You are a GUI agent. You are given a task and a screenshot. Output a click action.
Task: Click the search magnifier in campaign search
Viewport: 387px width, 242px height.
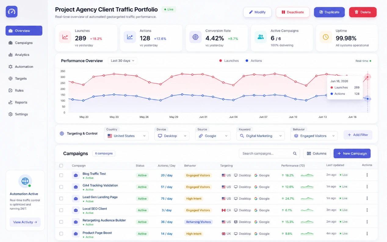(295, 154)
